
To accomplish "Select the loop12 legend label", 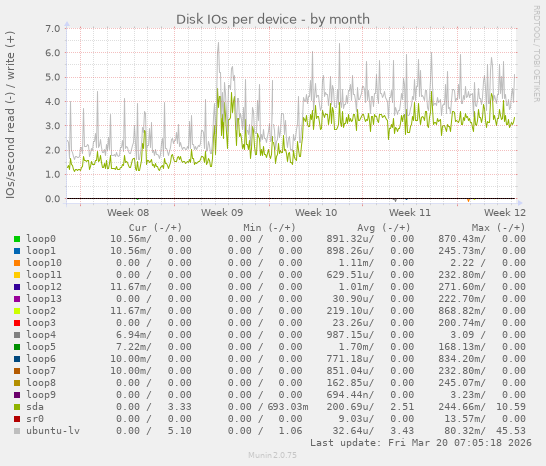I will [44, 287].
